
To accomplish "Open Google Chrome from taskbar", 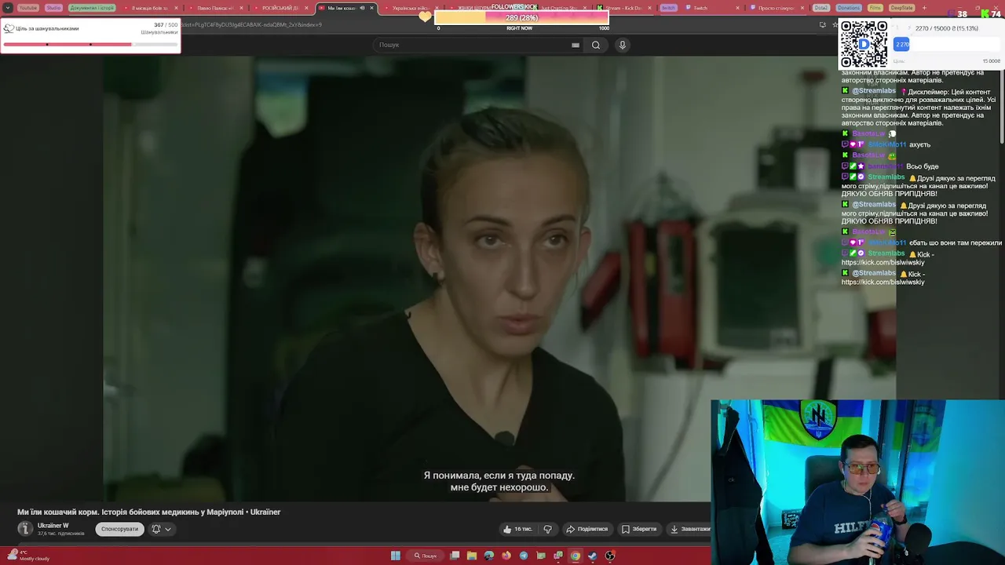I will tap(576, 556).
